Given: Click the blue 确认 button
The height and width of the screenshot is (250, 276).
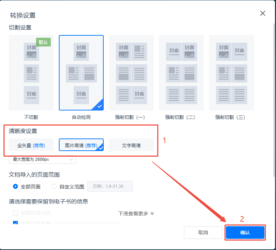Looking at the screenshot, I should 245,233.
